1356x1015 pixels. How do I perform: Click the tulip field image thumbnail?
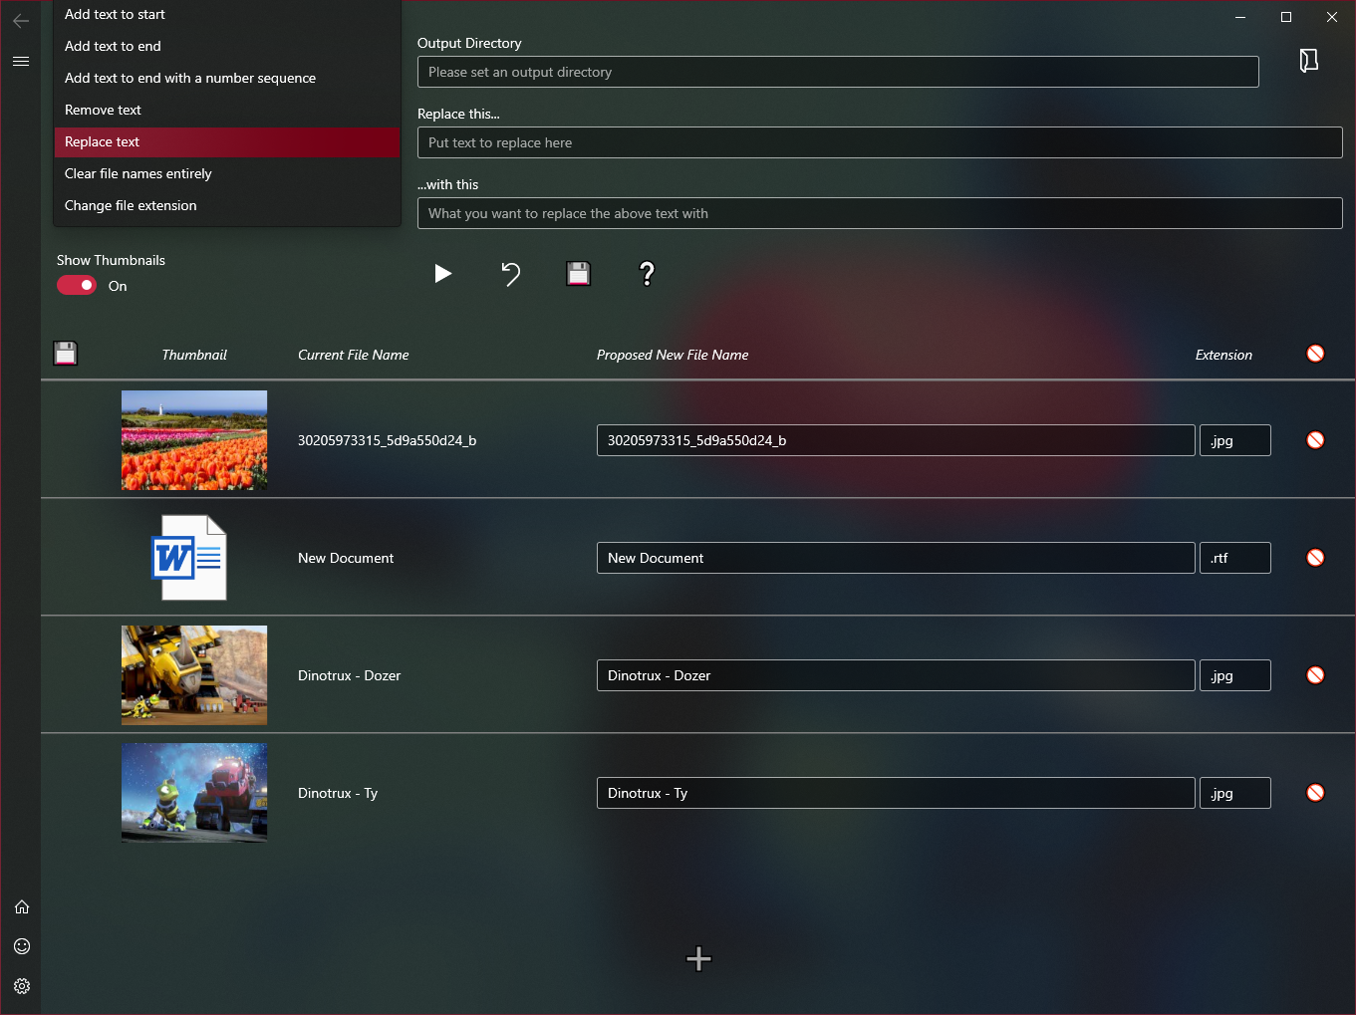(193, 439)
